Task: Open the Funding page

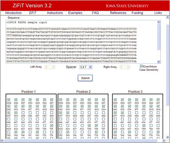Action: coord(137,13)
